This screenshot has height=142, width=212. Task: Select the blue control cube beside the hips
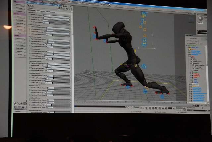click(144, 66)
